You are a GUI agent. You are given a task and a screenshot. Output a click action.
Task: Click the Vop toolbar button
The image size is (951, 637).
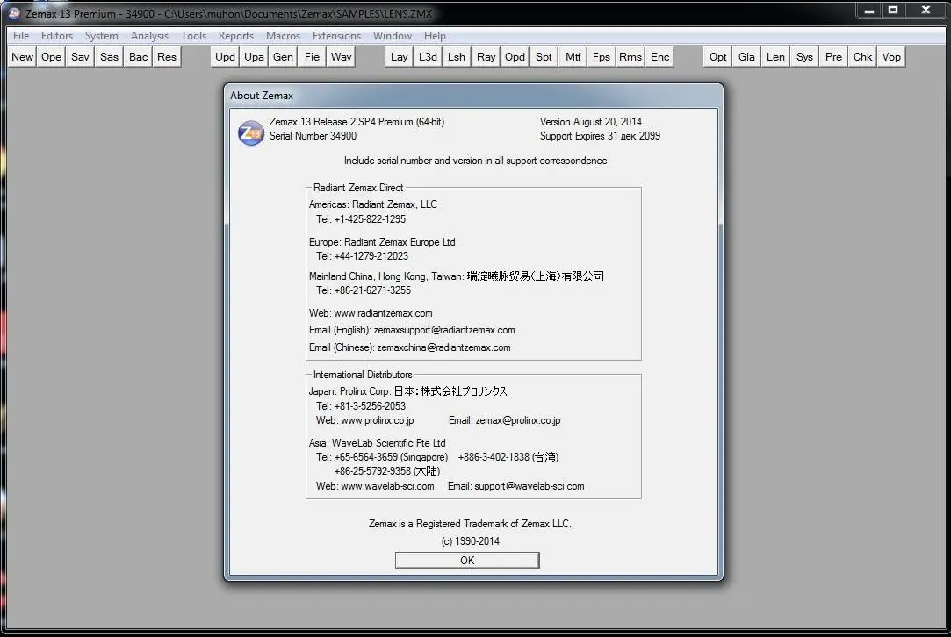coord(891,57)
